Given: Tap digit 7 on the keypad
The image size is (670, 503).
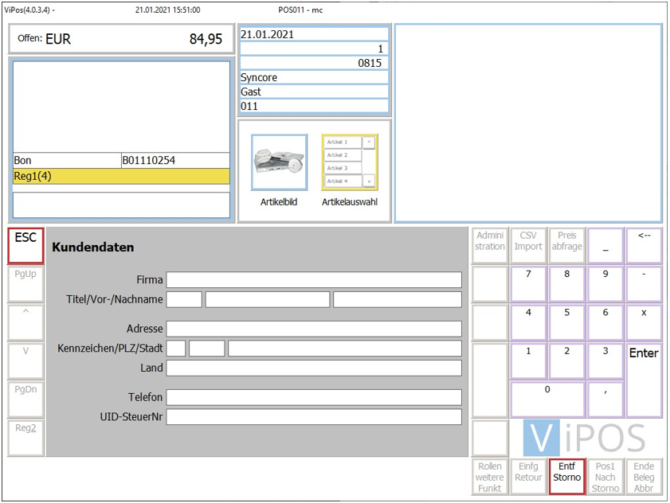Looking at the screenshot, I should [x=528, y=283].
